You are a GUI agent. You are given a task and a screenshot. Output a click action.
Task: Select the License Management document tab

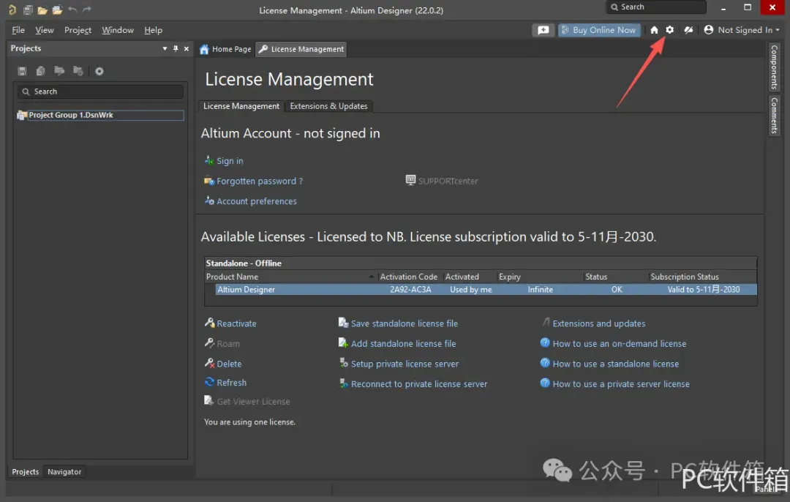pyautogui.click(x=301, y=49)
